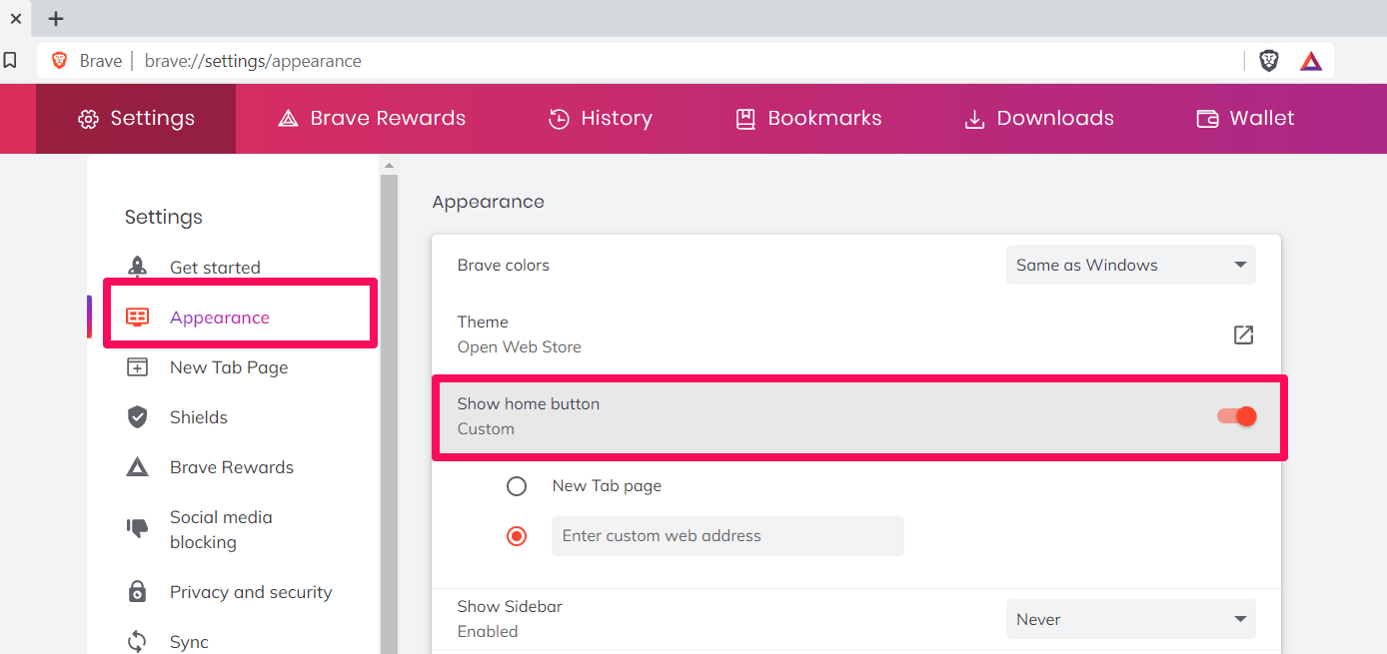This screenshot has width=1387, height=654.
Task: Click the Appearance page heading
Action: click(488, 202)
